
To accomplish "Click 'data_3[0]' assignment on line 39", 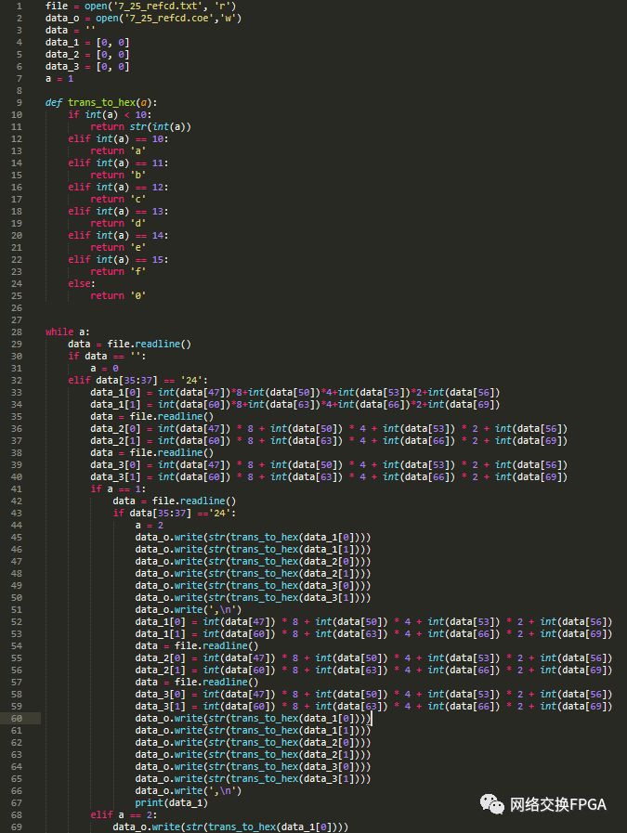I will (329, 465).
